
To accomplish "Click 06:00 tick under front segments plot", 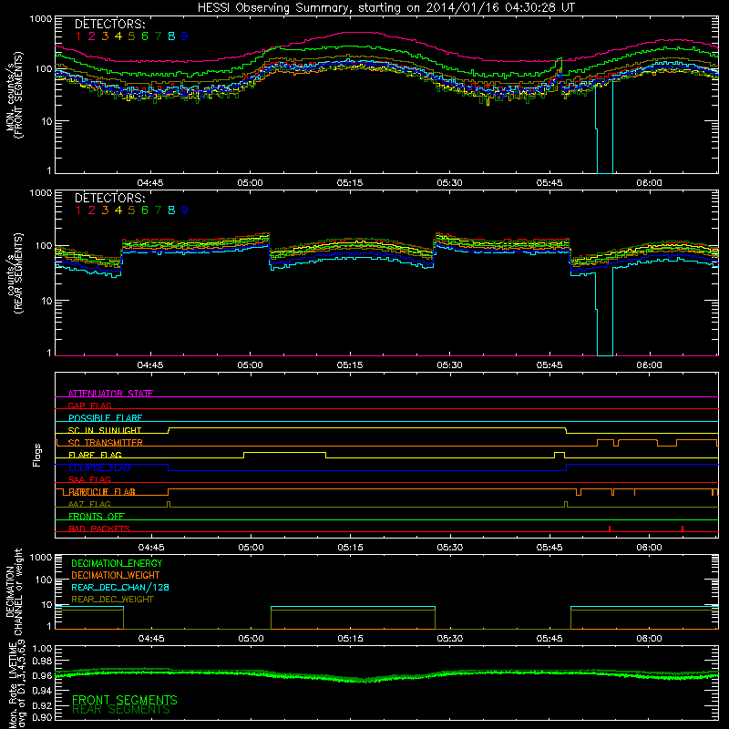I will pos(649,183).
